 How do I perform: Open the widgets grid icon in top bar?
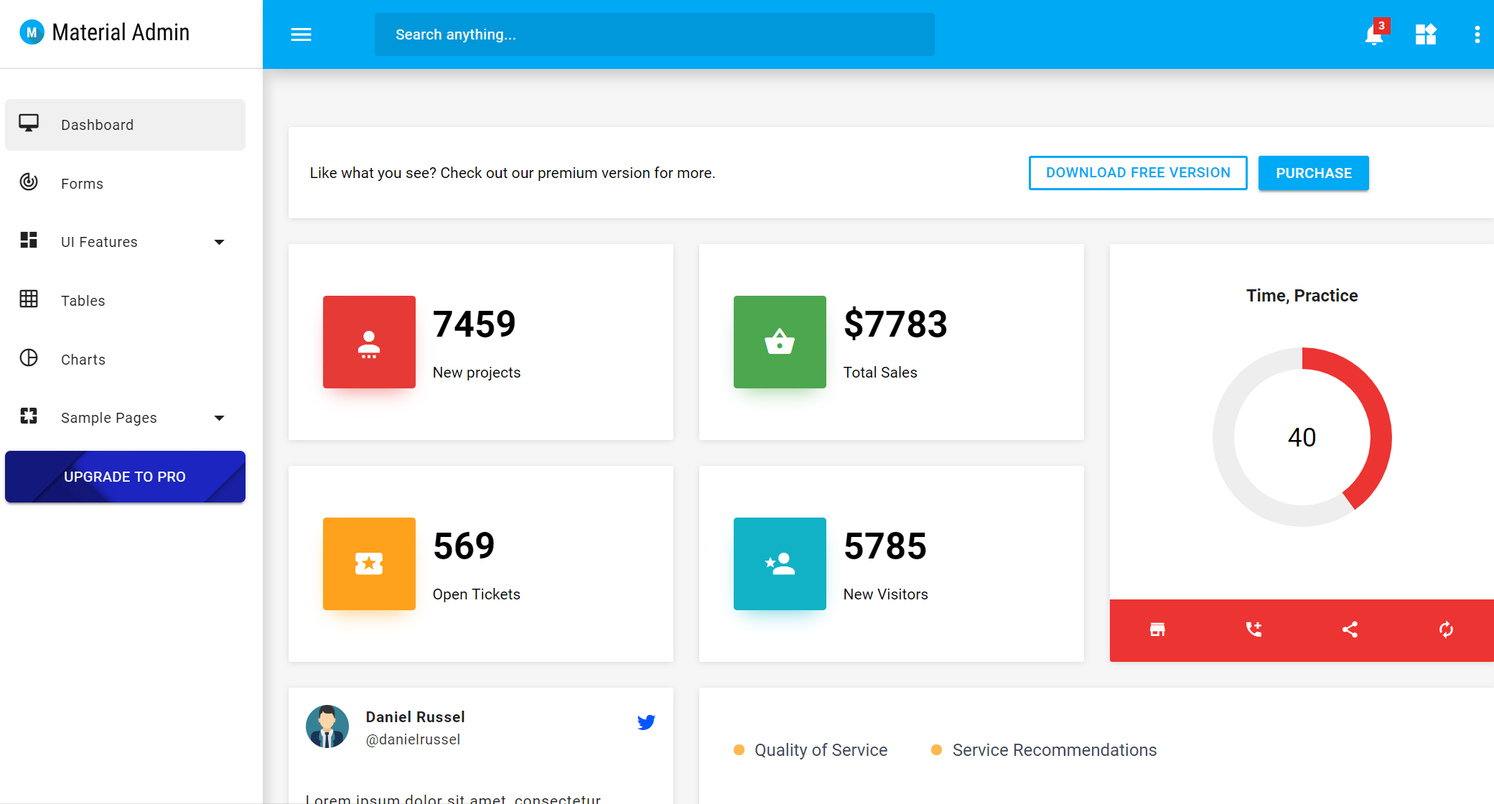coord(1426,34)
